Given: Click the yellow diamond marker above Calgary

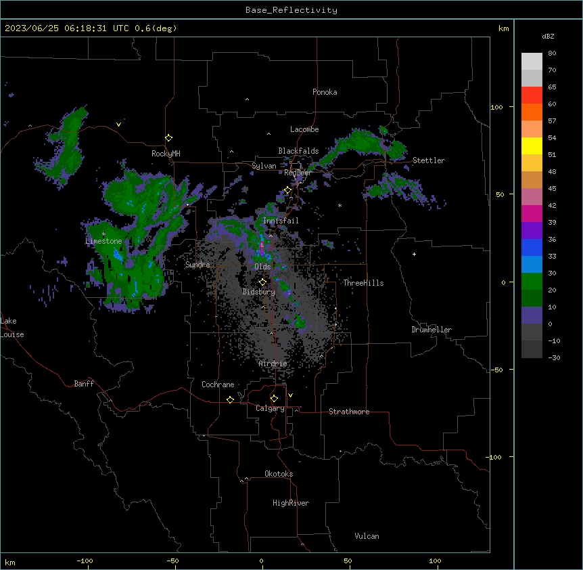Looking at the screenshot, I should click(x=274, y=399).
